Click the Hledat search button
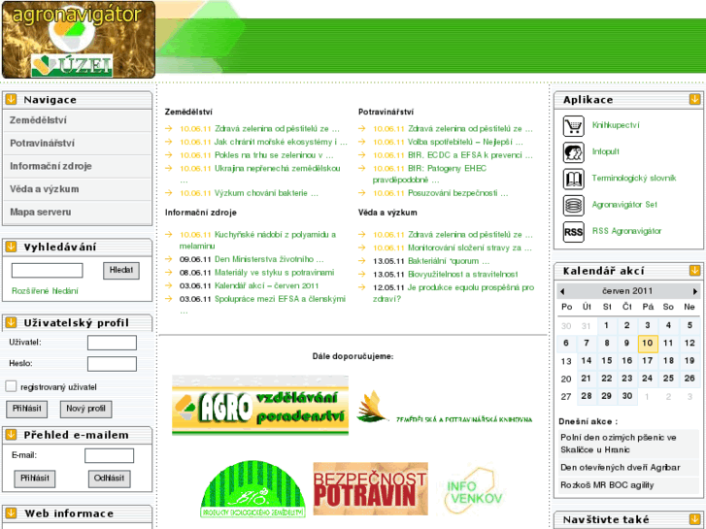This screenshot has height=529, width=706. [121, 271]
